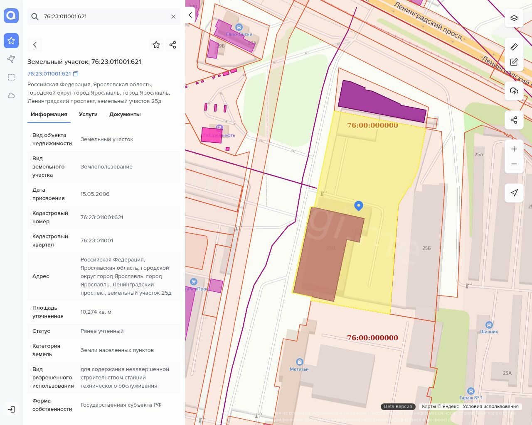The width and height of the screenshot is (532, 425).
Task: Go back to previous results
Action: pos(35,45)
